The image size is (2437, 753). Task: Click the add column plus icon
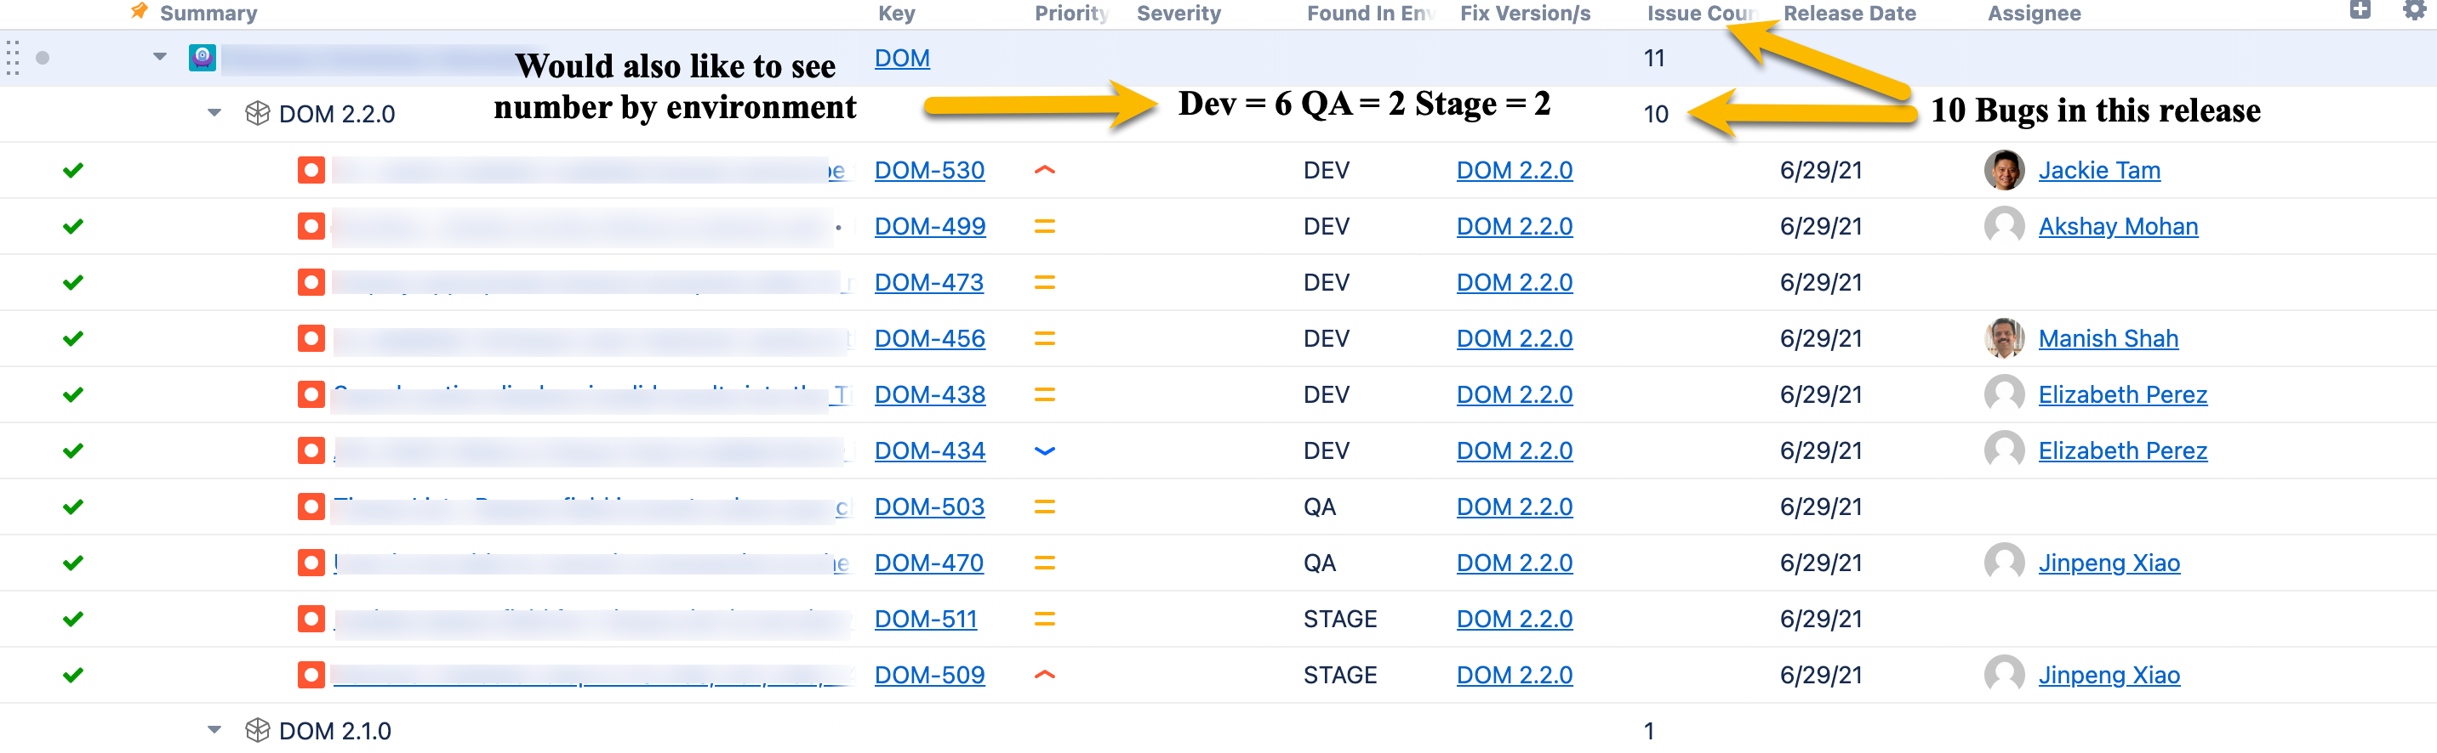pos(2360,10)
